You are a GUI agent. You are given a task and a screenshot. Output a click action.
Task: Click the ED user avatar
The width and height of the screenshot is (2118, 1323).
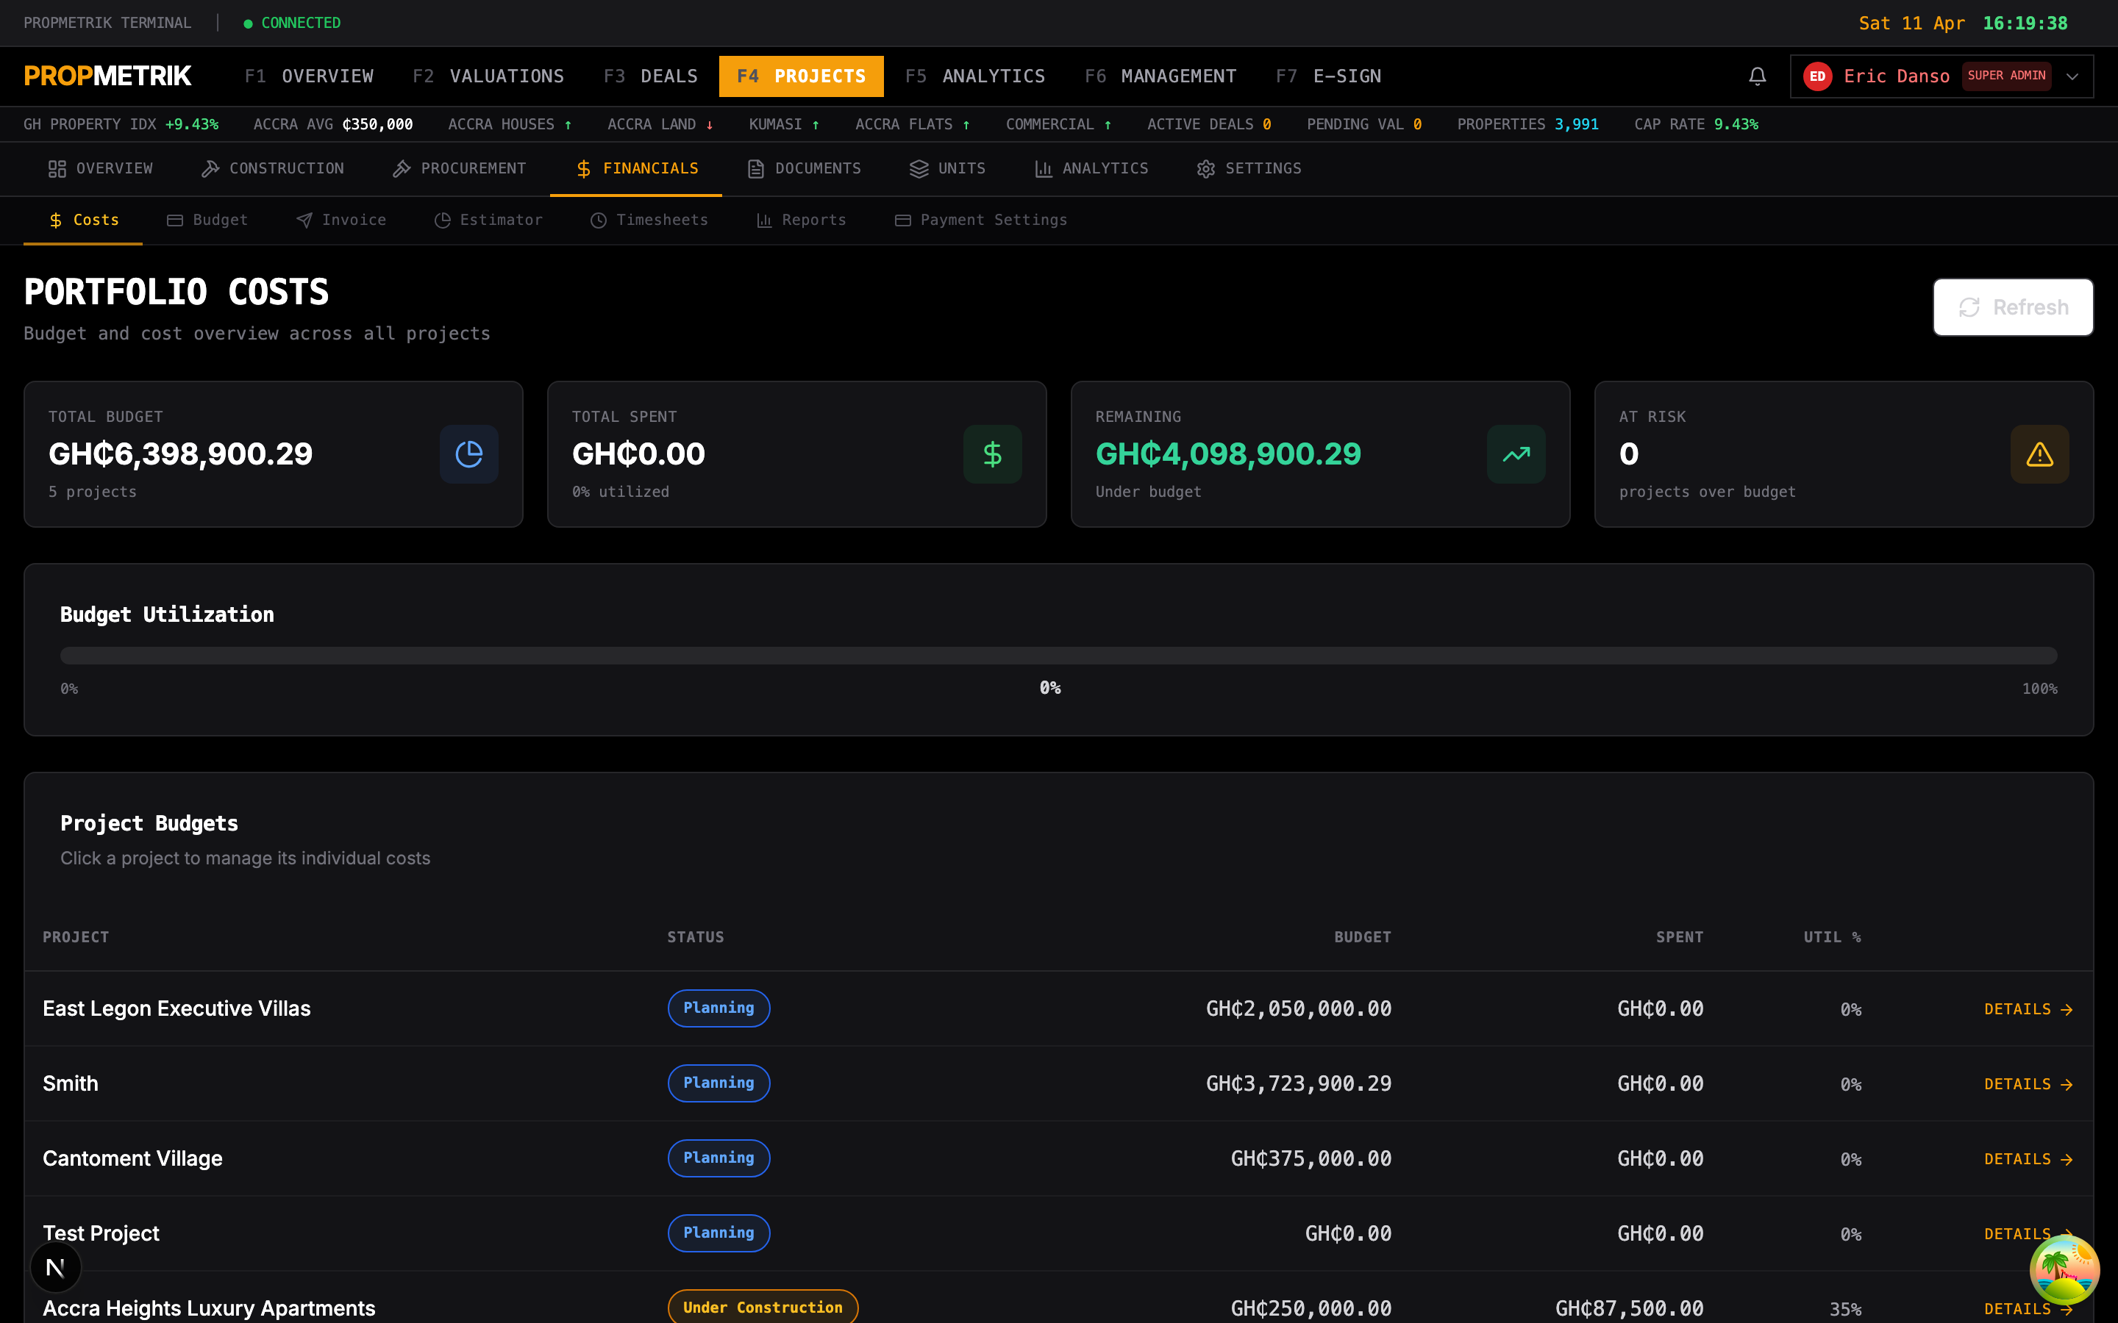[x=1817, y=76]
